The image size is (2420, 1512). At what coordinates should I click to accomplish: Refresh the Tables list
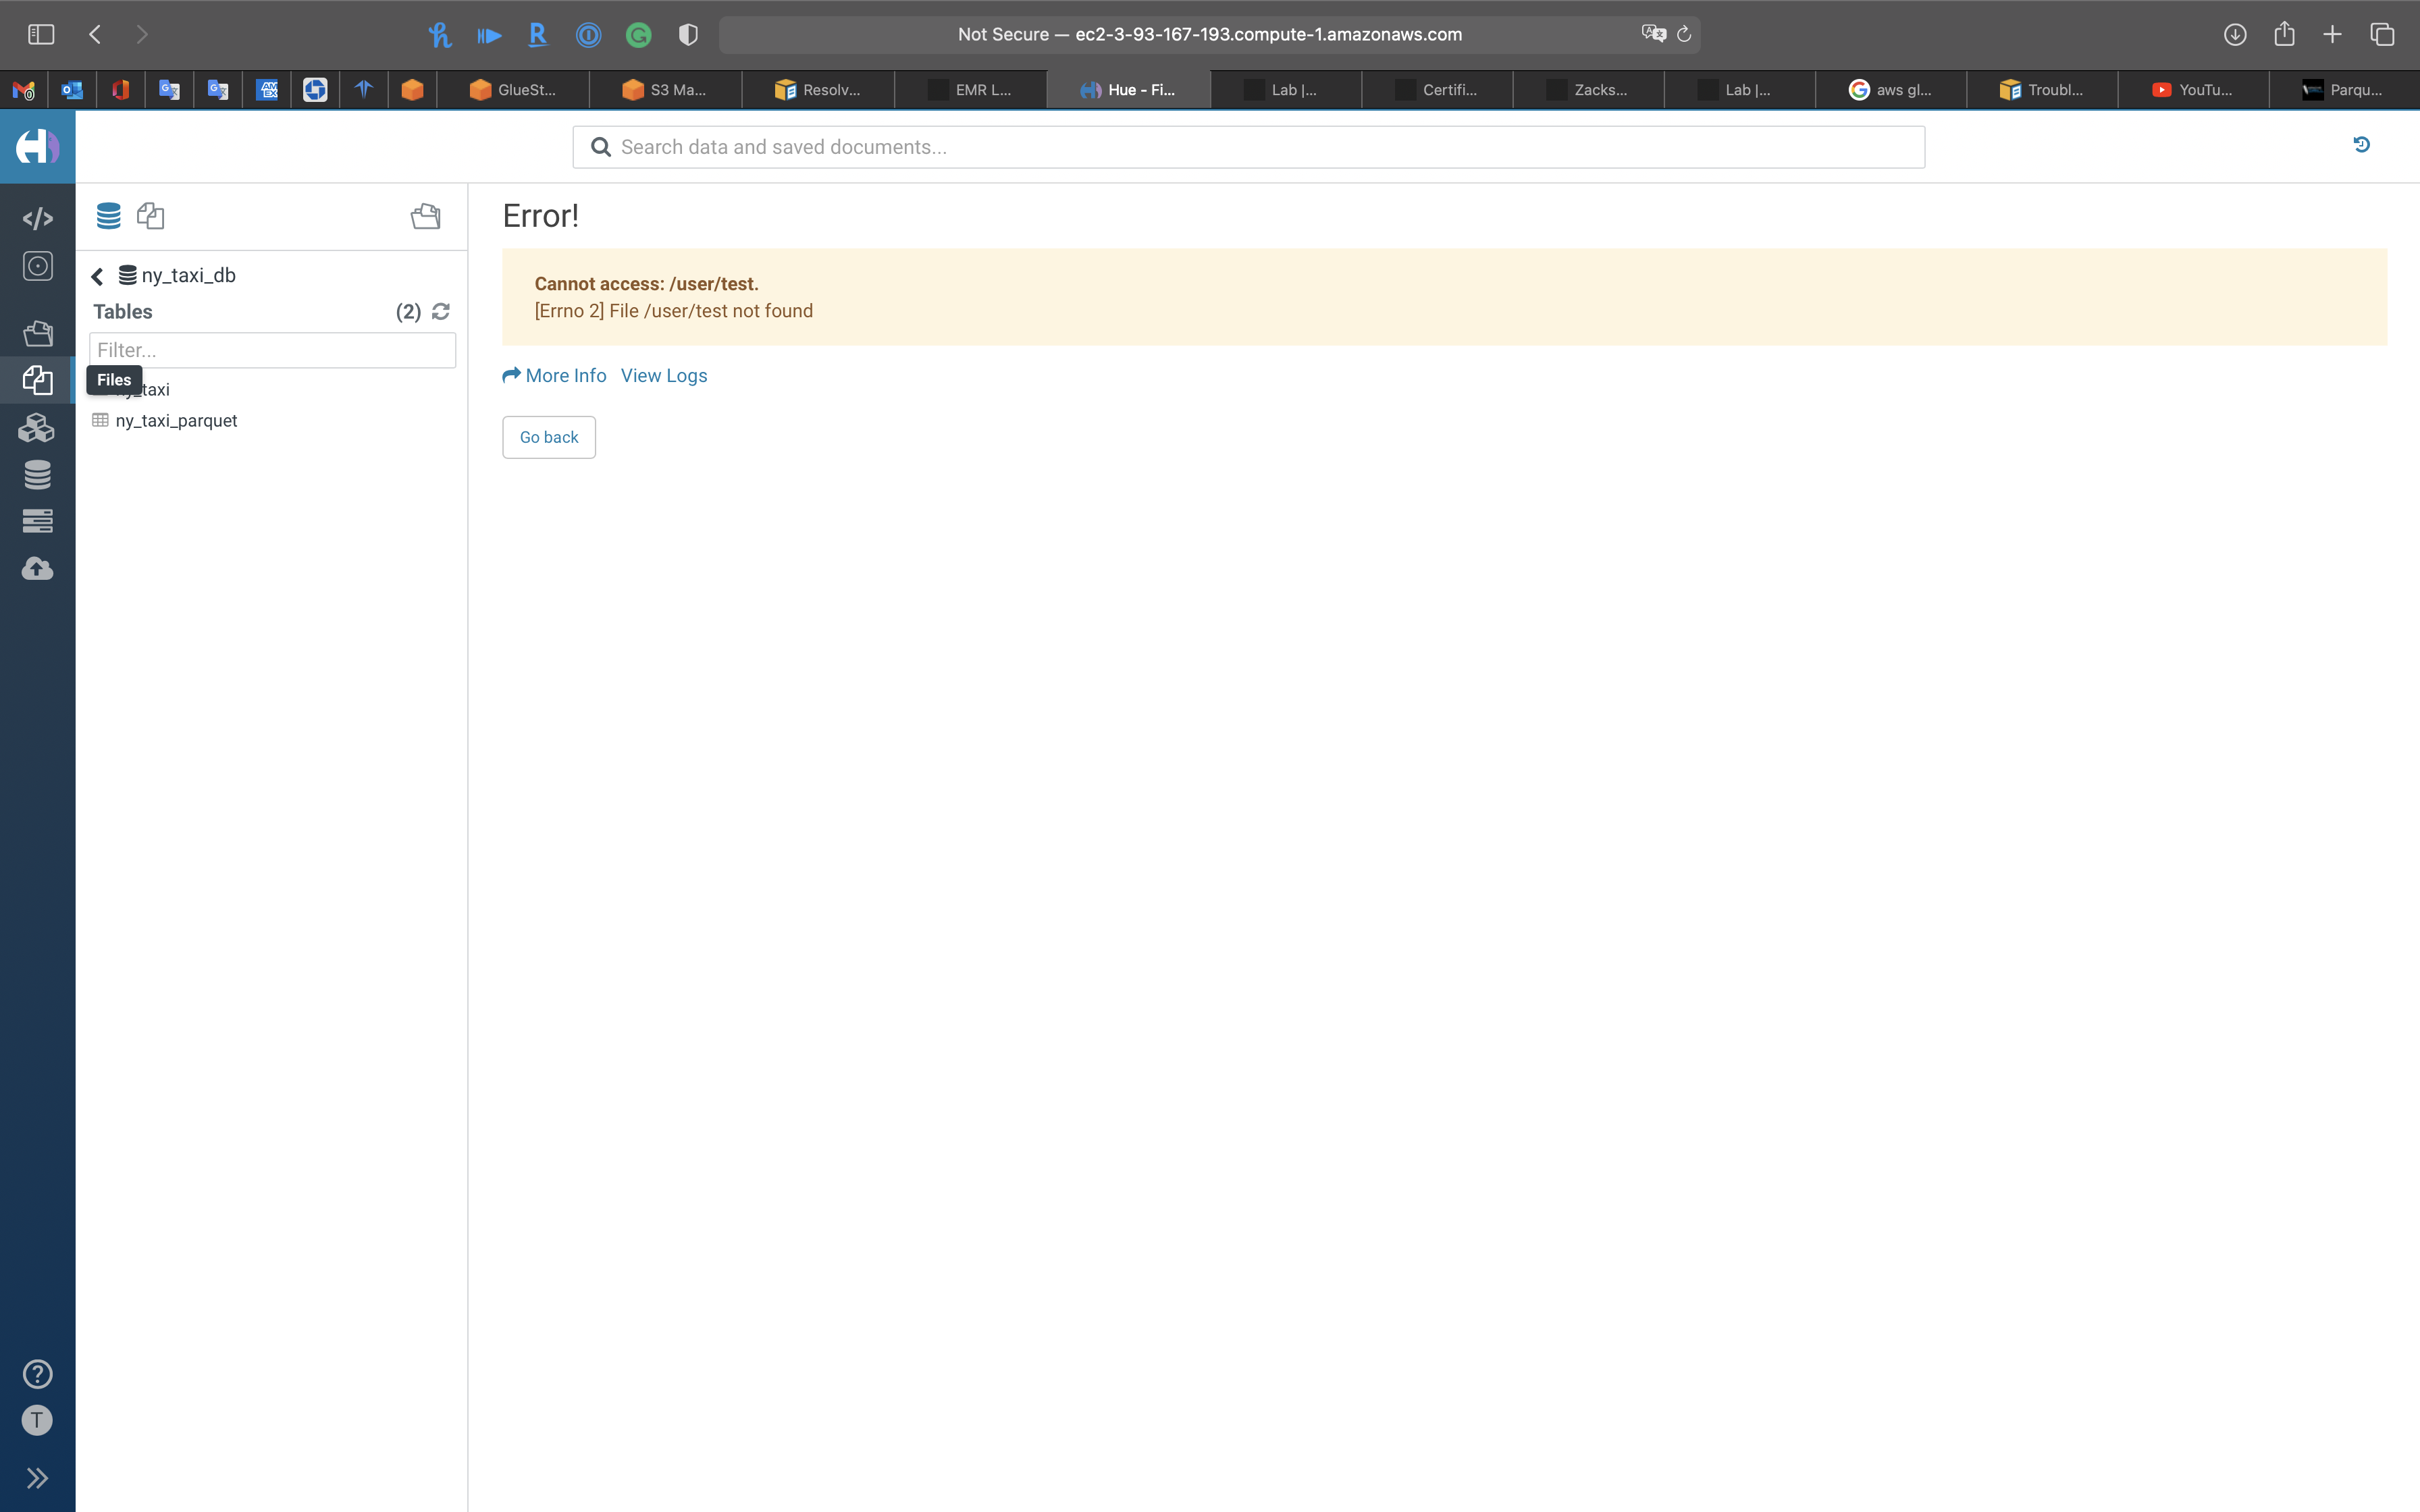(x=440, y=312)
